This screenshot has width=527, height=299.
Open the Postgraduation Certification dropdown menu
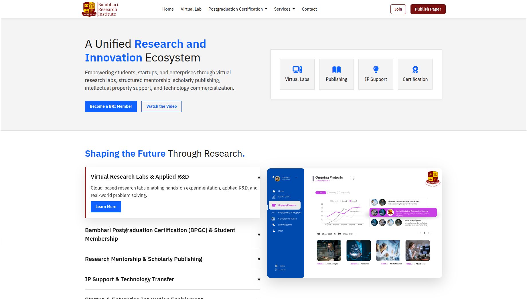click(x=238, y=9)
